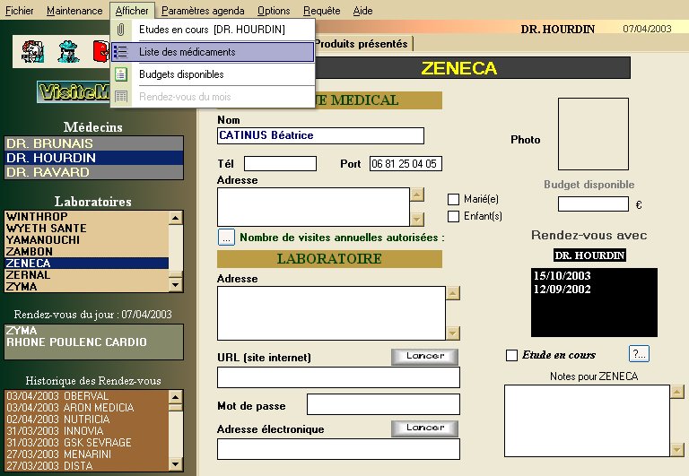Open the Paramètres agenda menu

tap(203, 11)
